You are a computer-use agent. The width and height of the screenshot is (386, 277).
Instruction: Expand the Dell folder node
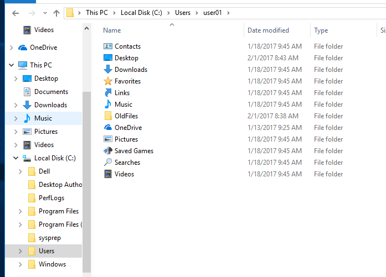[20, 171]
